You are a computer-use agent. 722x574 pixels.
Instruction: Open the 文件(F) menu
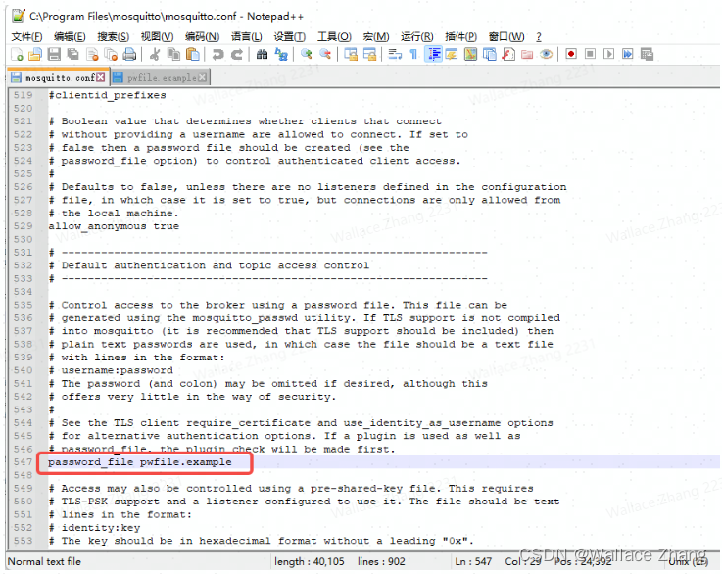[26, 36]
